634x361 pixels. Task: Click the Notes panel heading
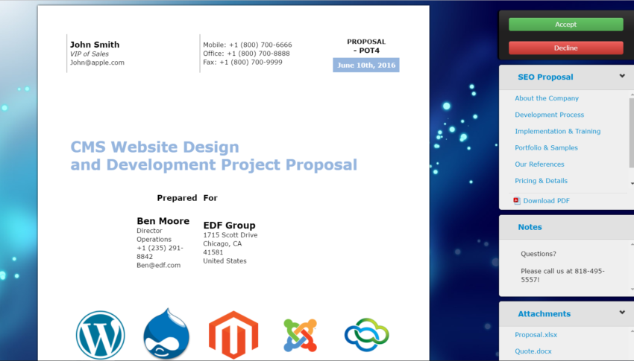pyautogui.click(x=530, y=227)
